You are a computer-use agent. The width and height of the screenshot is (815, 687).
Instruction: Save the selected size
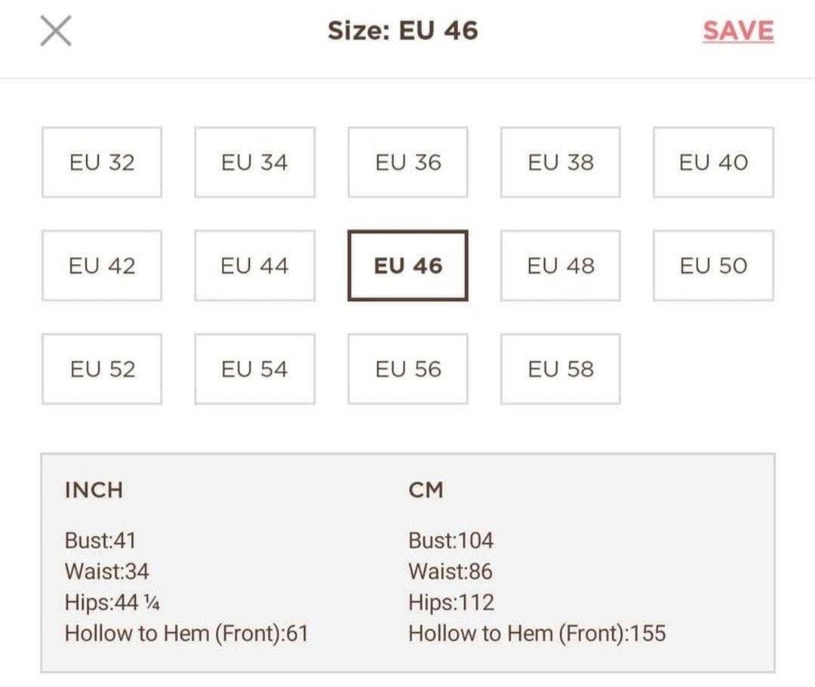[x=738, y=31]
